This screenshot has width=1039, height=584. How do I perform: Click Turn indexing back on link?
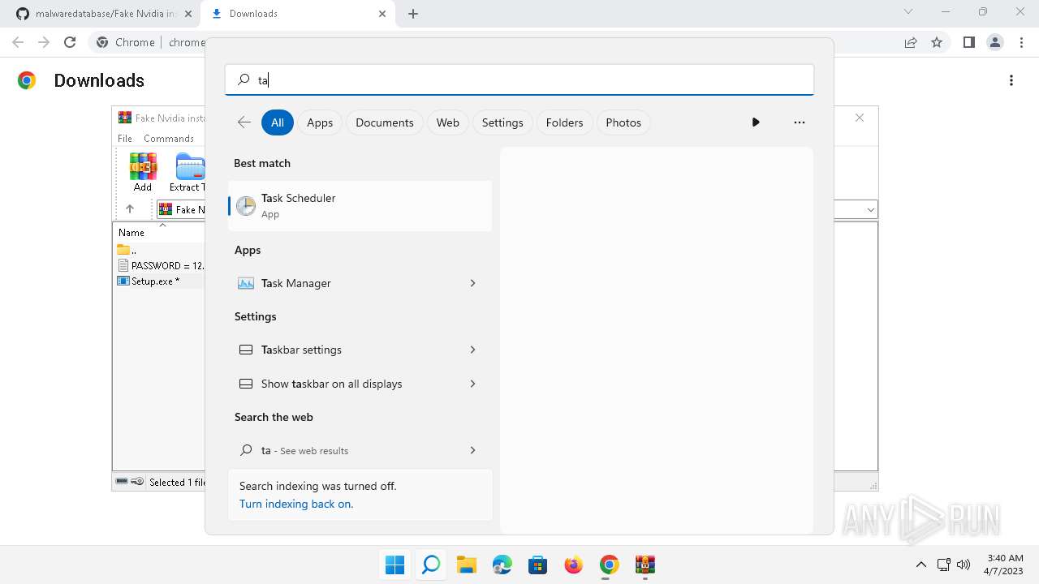tap(296, 504)
